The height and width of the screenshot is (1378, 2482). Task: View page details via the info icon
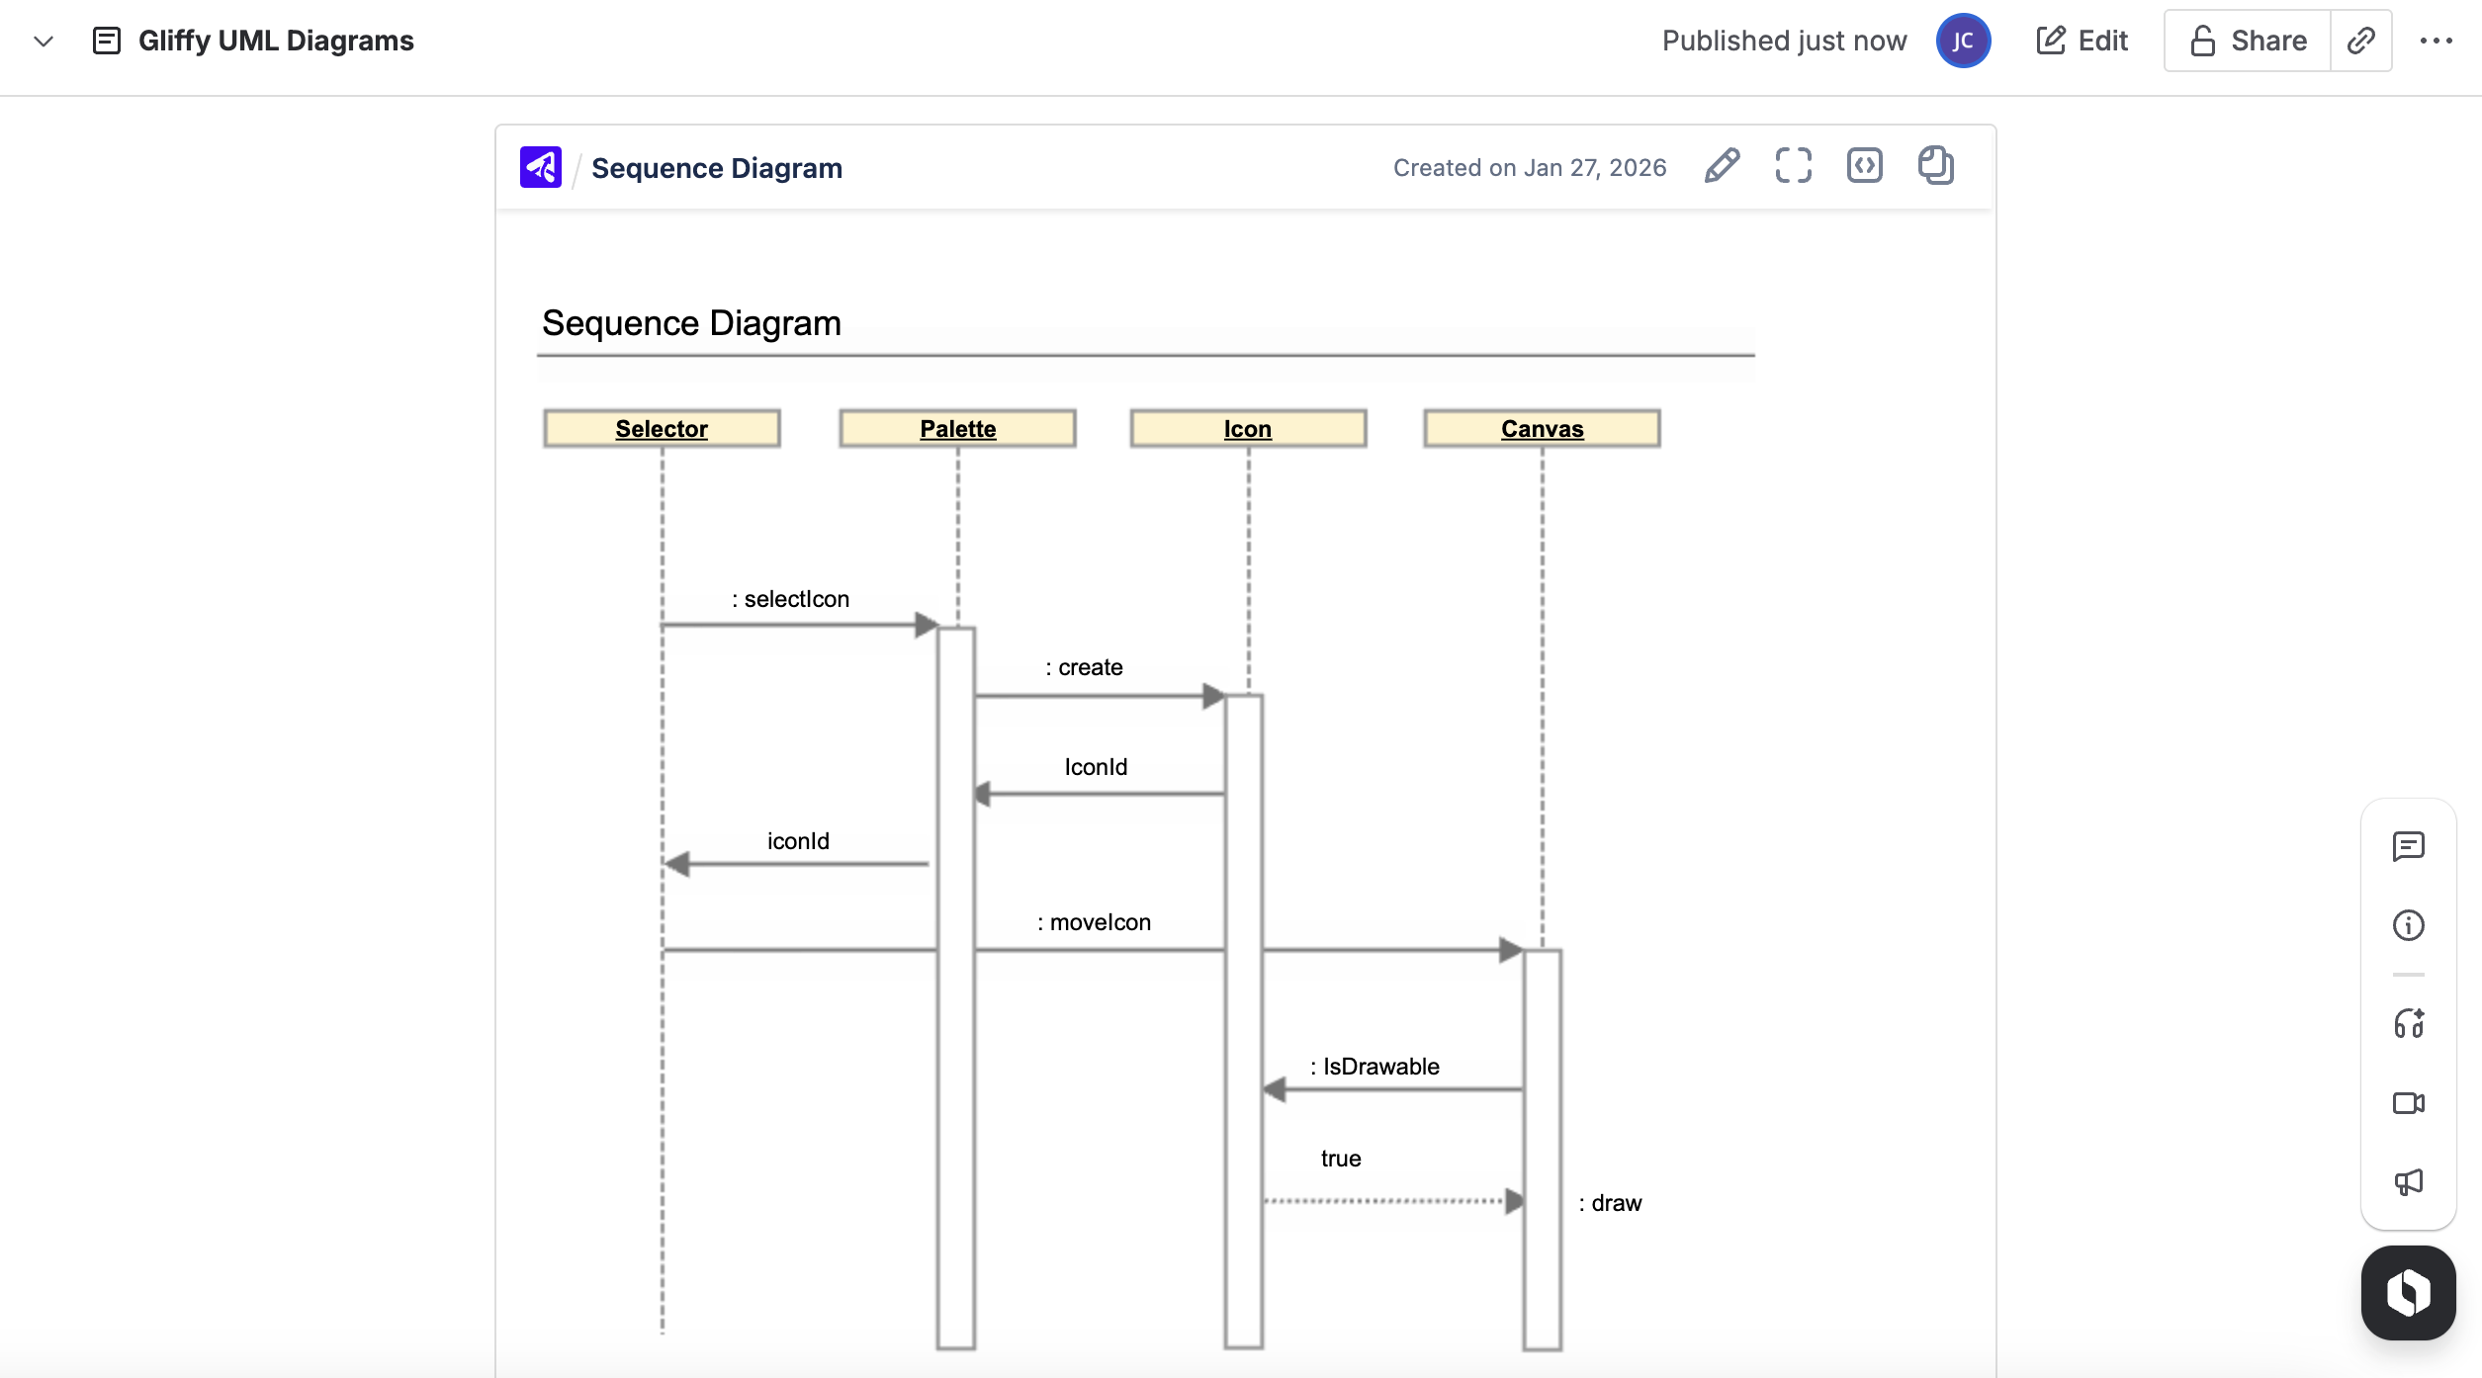pyautogui.click(x=2409, y=925)
